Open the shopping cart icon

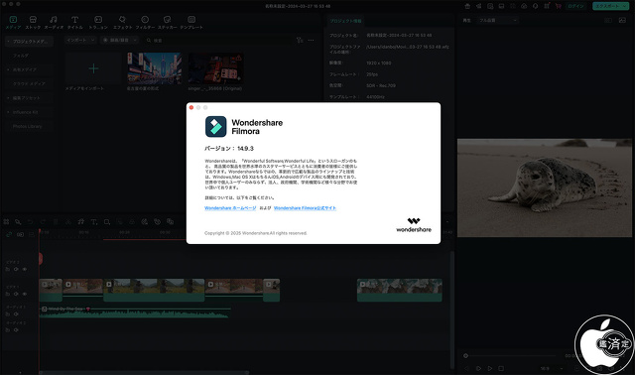(x=558, y=6)
